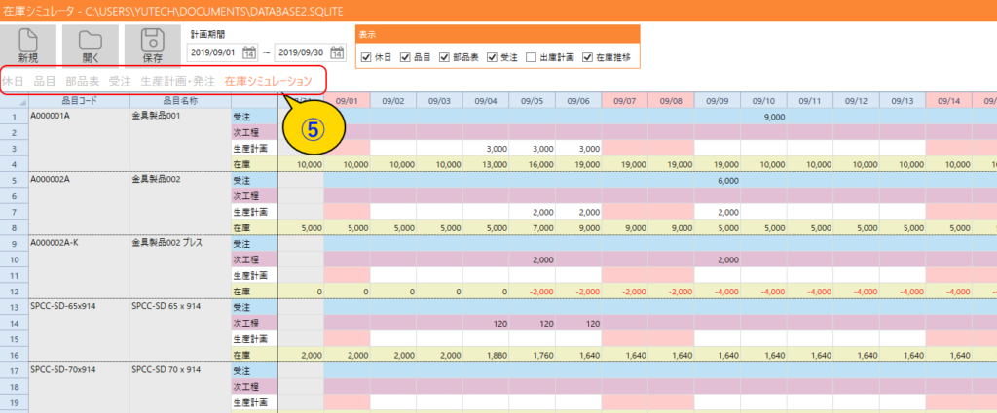Toggle the 休日 checkbox
Viewport: 997px width, 413px height.
366,57
